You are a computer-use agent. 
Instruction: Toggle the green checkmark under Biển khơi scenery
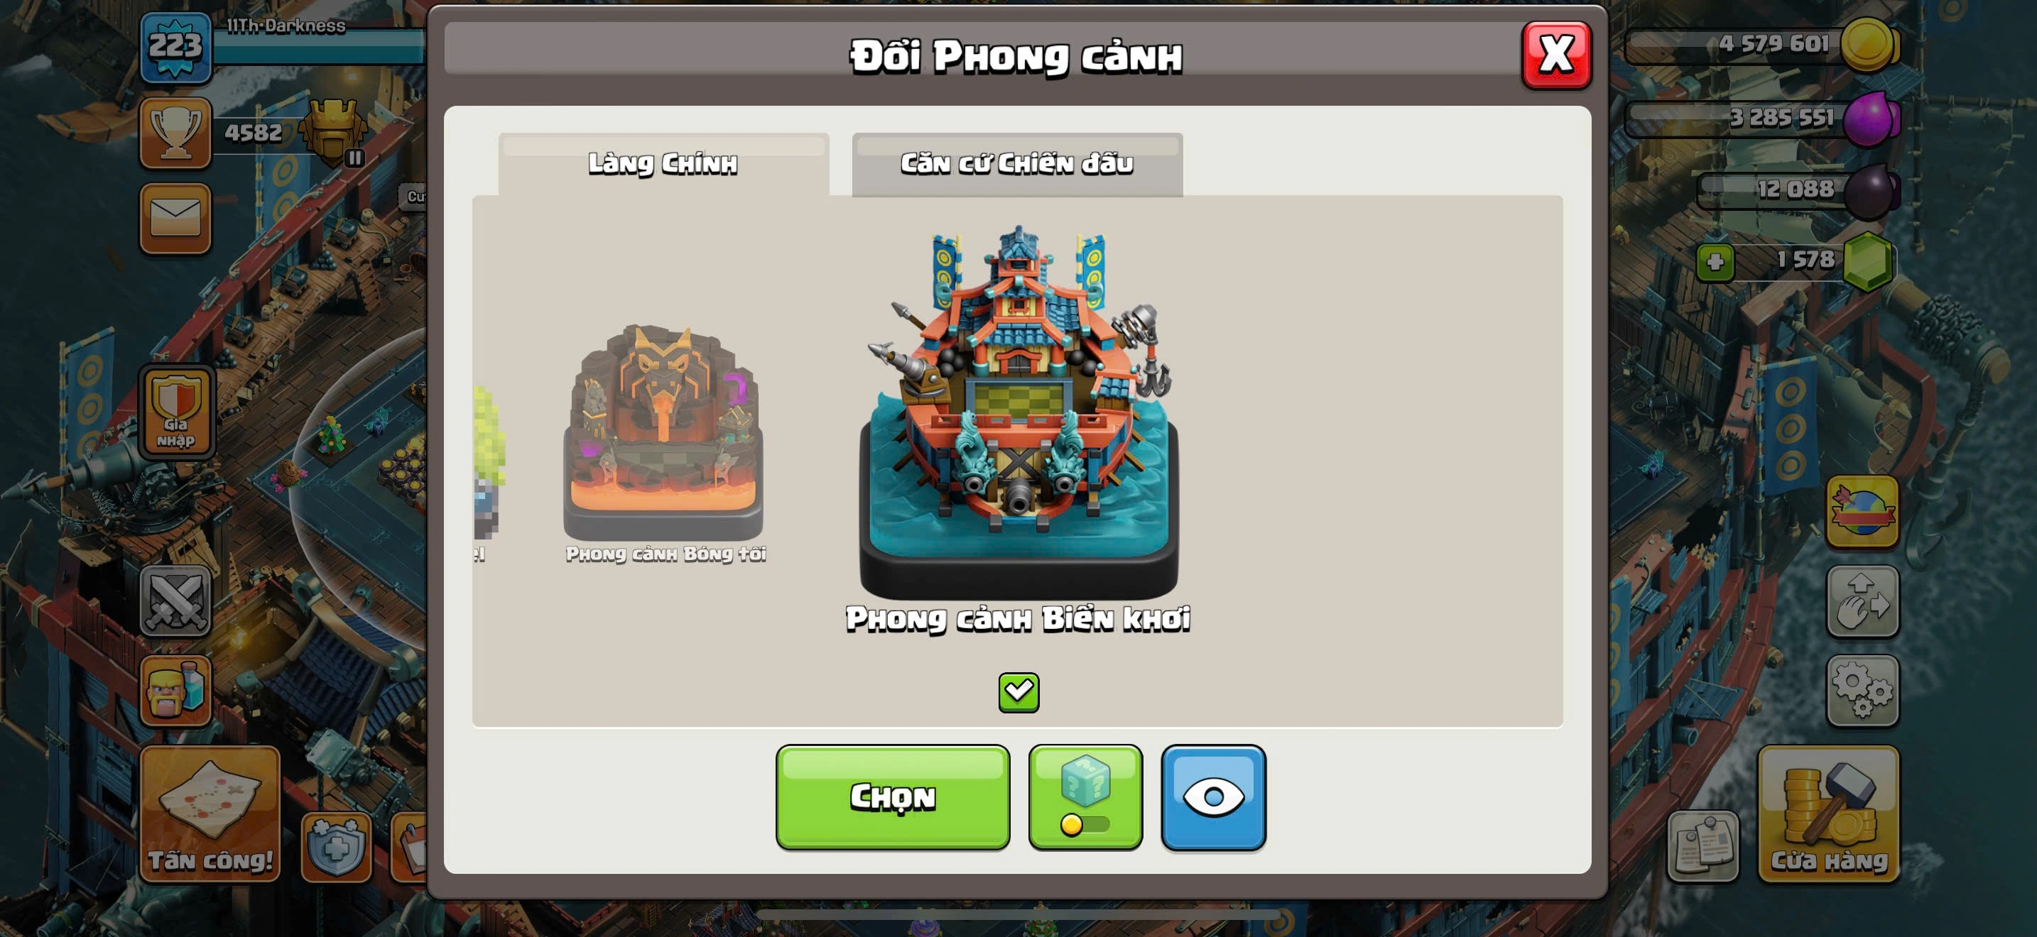[1018, 693]
